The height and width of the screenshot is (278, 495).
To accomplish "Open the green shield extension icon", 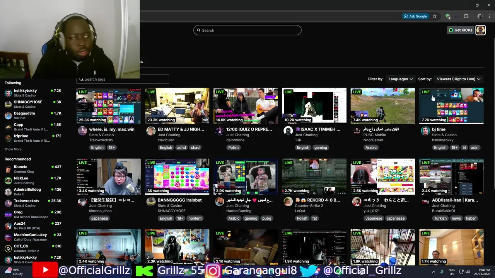I will pyautogui.click(x=448, y=16).
